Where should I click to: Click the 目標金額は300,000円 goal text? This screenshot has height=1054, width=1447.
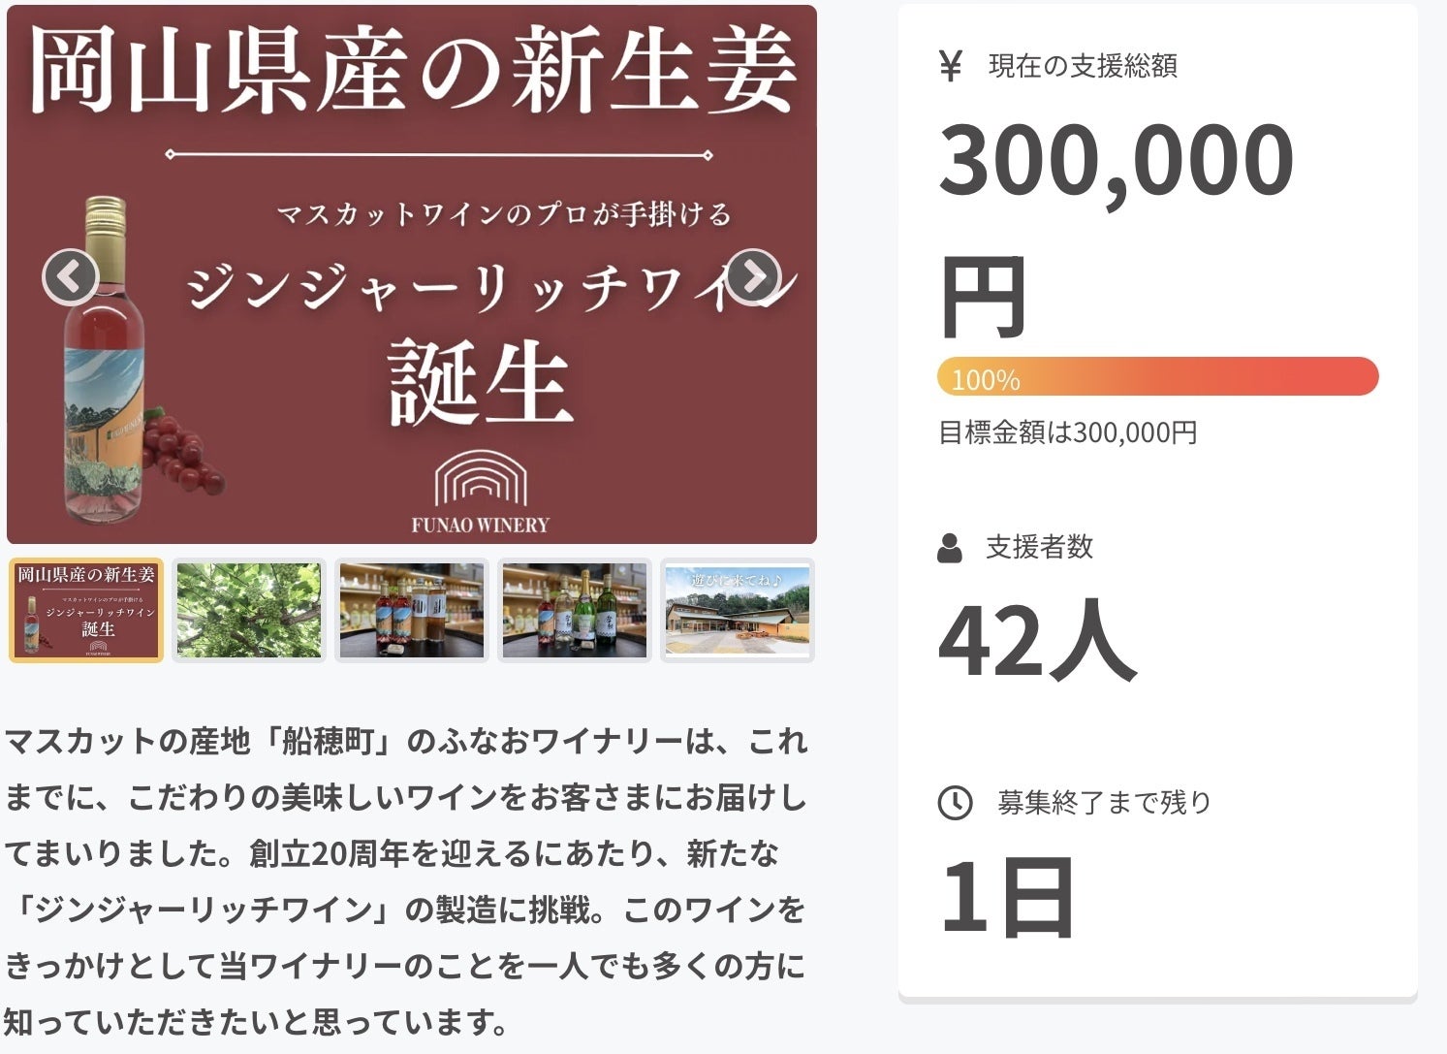pyautogui.click(x=1067, y=432)
